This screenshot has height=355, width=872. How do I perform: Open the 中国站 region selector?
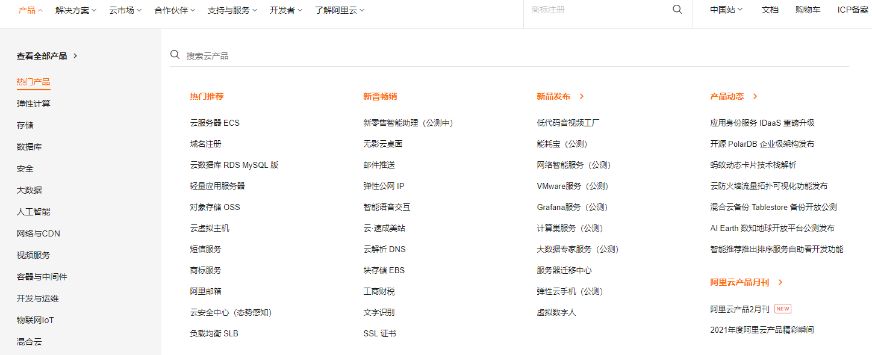726,10
